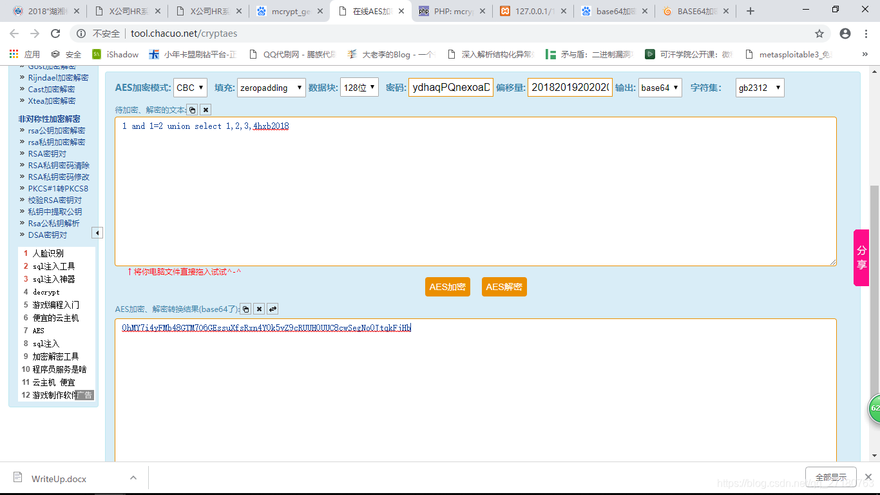Focus the 偏移量 IV input field
The width and height of the screenshot is (880, 495).
[570, 88]
